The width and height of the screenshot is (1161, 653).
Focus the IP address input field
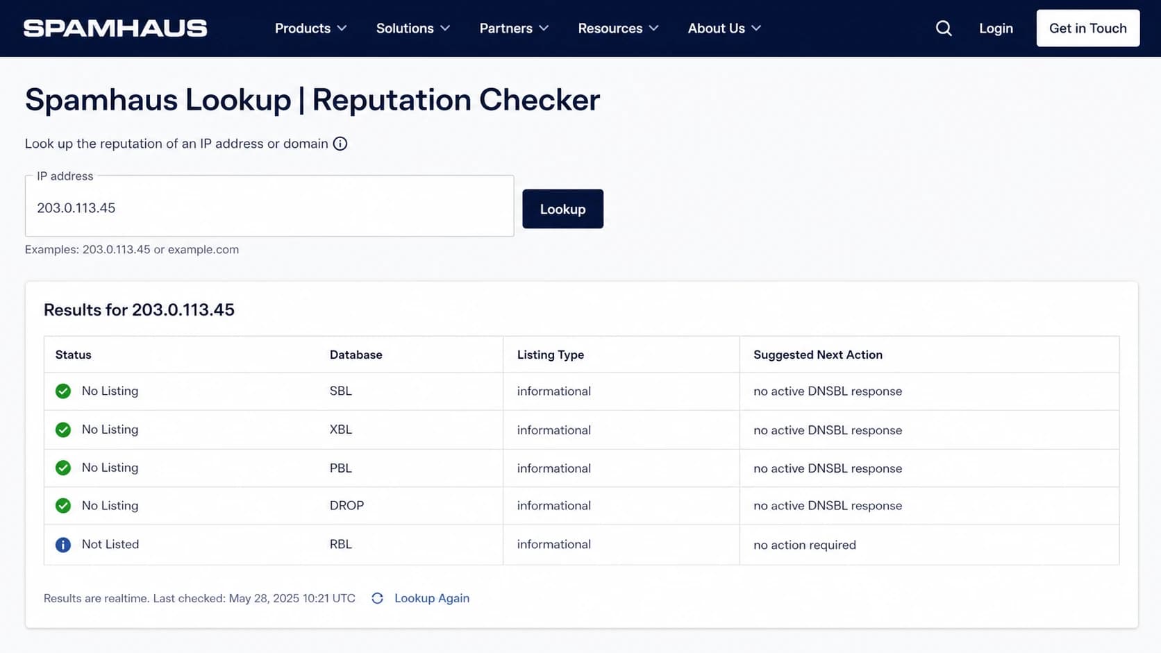tap(269, 207)
